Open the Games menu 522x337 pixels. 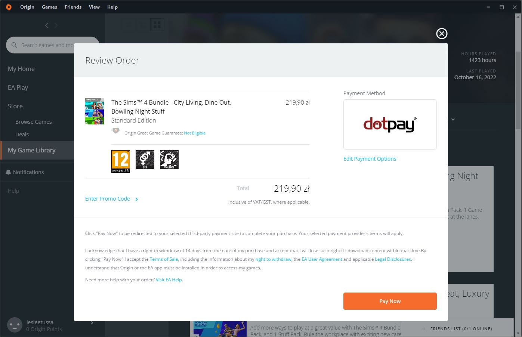(x=50, y=7)
